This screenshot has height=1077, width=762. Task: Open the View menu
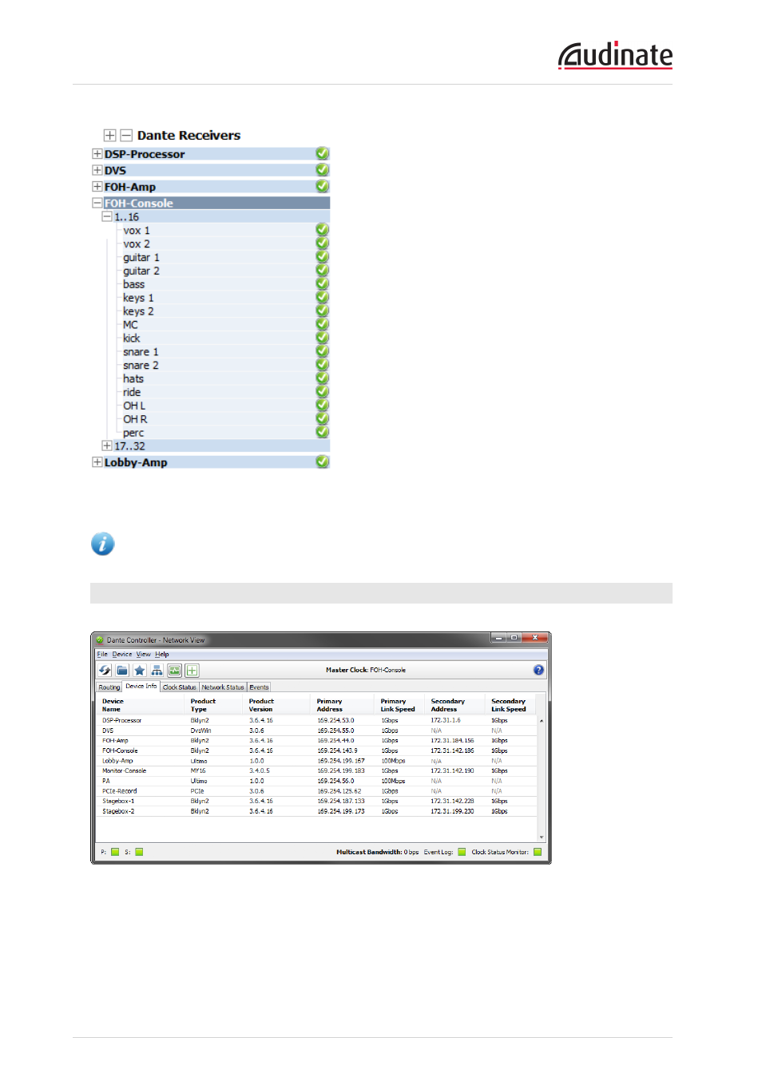click(x=144, y=654)
